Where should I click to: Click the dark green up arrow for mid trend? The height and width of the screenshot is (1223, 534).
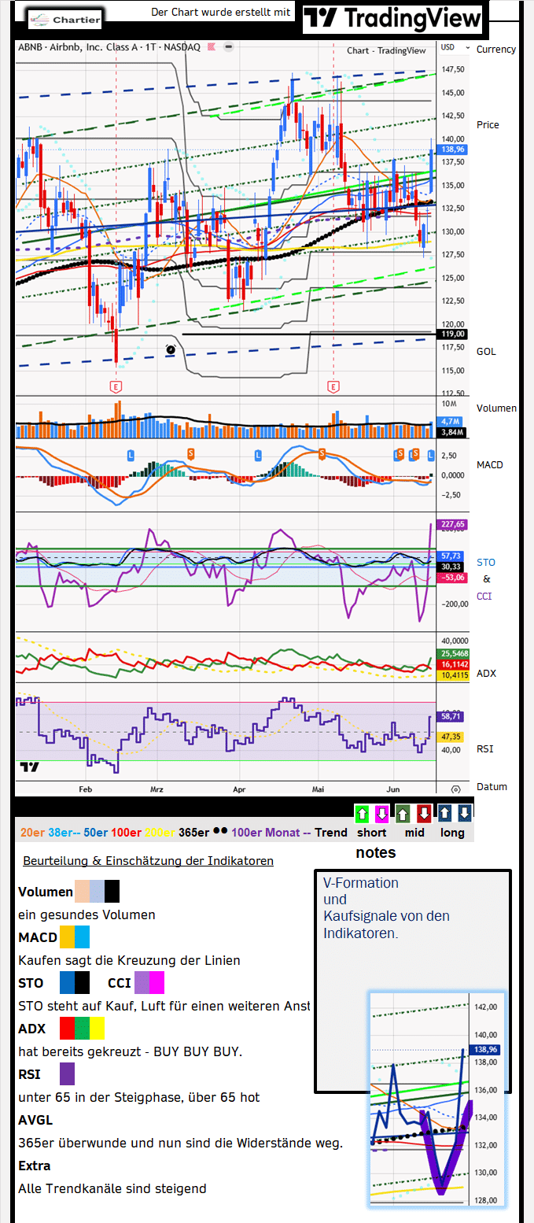pos(403,814)
